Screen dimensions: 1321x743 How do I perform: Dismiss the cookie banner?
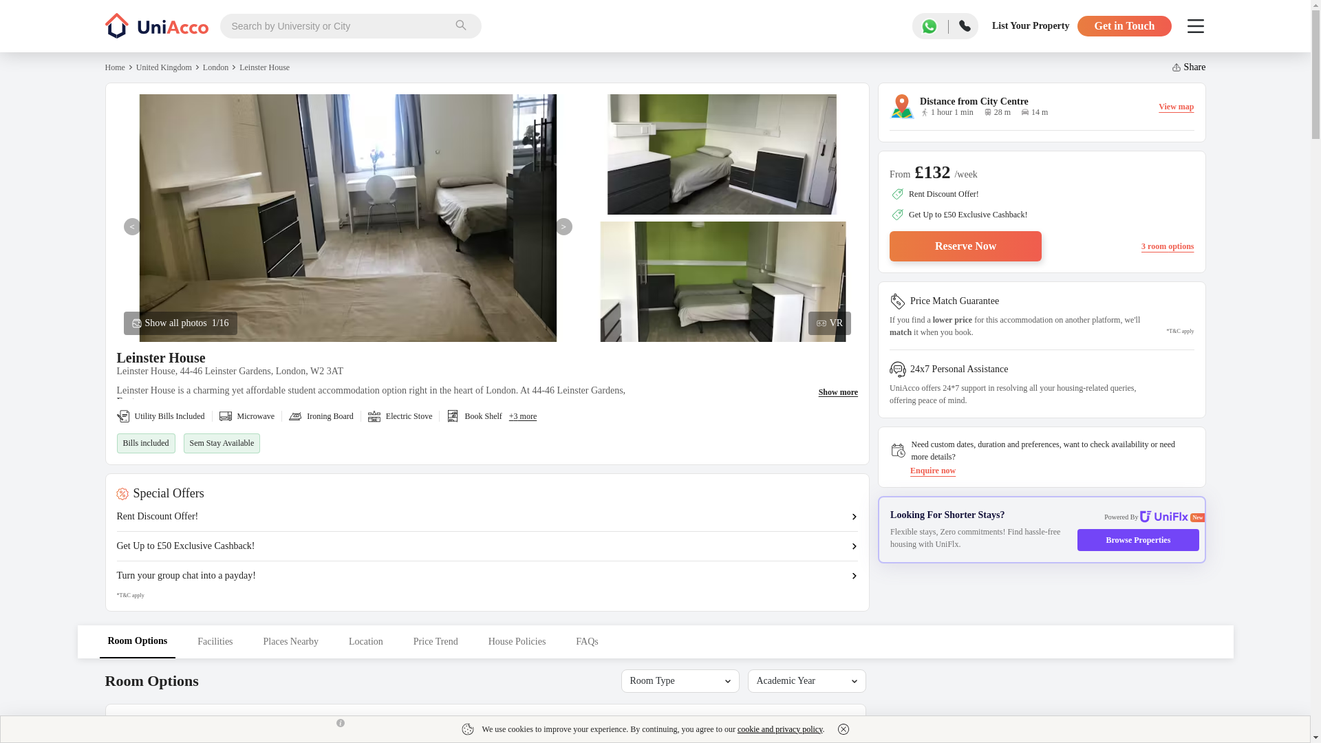click(843, 729)
